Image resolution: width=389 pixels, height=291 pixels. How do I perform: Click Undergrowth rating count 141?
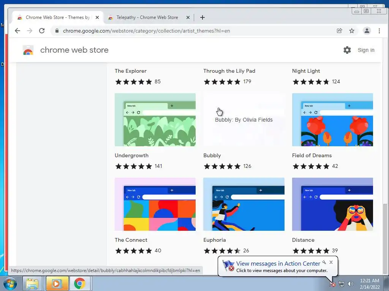tap(158, 166)
